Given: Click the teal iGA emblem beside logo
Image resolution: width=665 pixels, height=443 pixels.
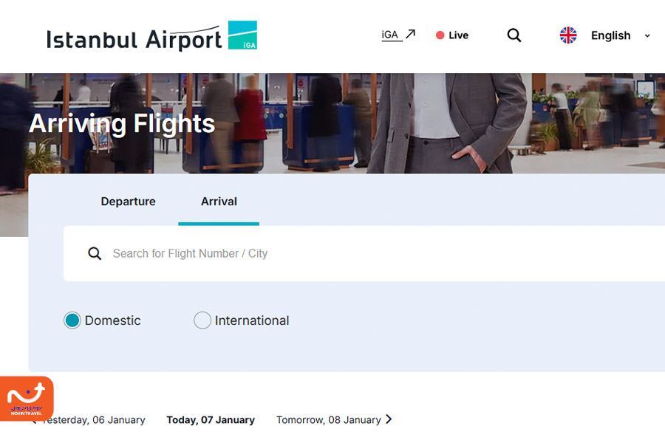Looking at the screenshot, I should (x=242, y=35).
